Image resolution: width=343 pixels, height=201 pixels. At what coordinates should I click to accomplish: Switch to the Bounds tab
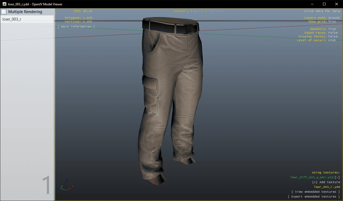click(x=199, y=11)
